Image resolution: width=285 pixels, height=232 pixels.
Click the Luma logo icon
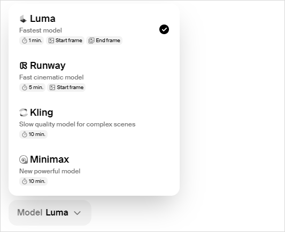pyautogui.click(x=23, y=19)
